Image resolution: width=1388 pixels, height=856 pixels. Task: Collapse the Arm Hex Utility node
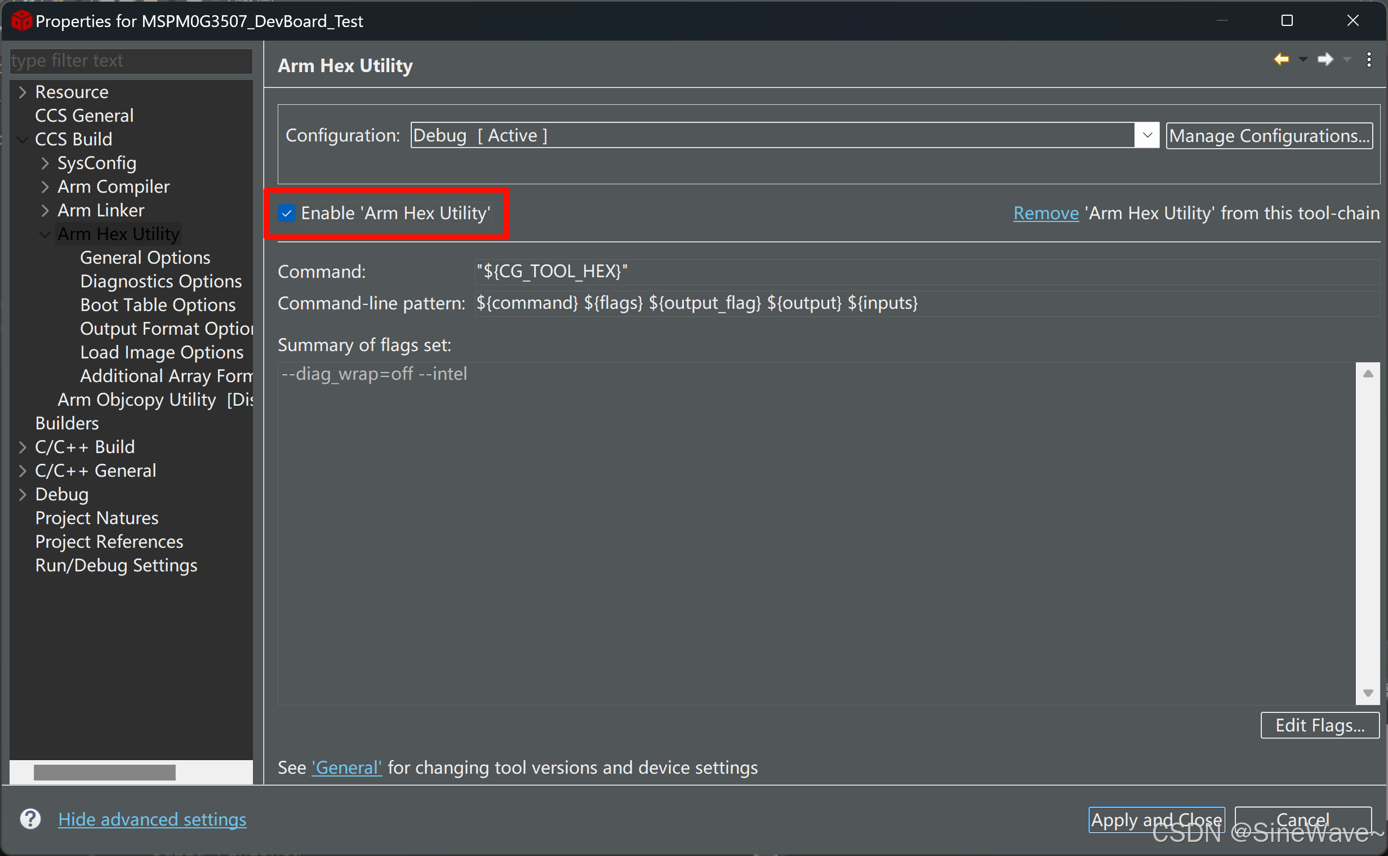pos(45,234)
